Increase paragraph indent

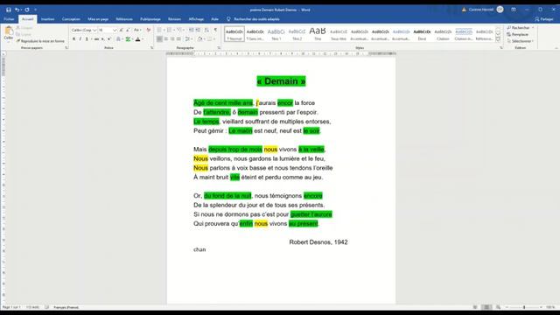[x=198, y=30]
